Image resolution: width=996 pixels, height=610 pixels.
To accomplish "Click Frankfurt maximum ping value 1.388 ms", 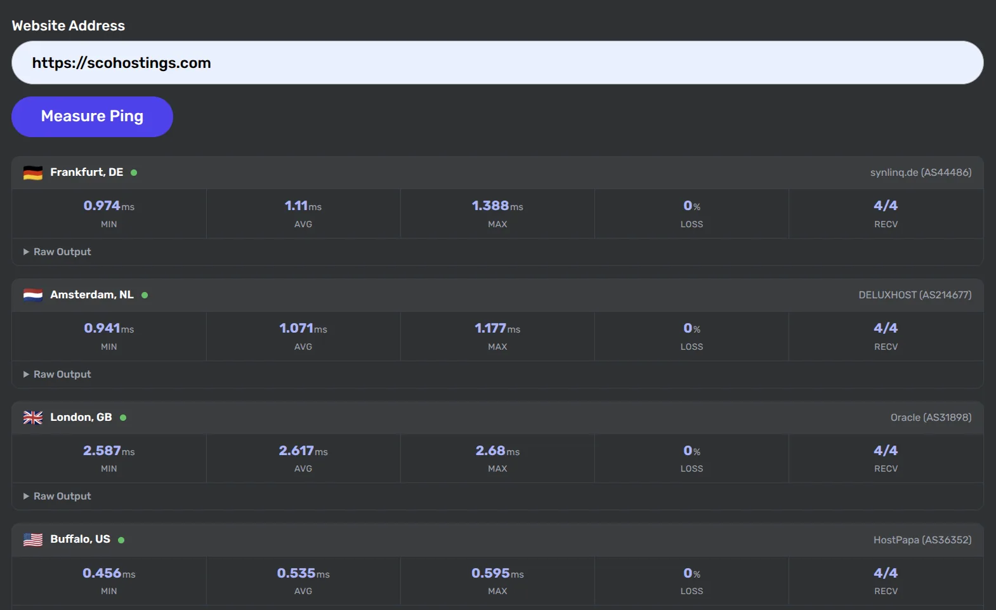I will pyautogui.click(x=497, y=206).
